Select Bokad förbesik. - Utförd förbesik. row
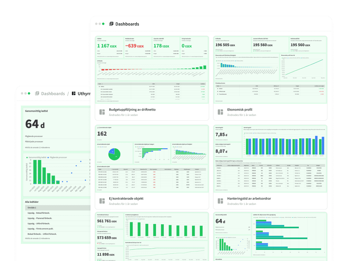 pos(58,234)
